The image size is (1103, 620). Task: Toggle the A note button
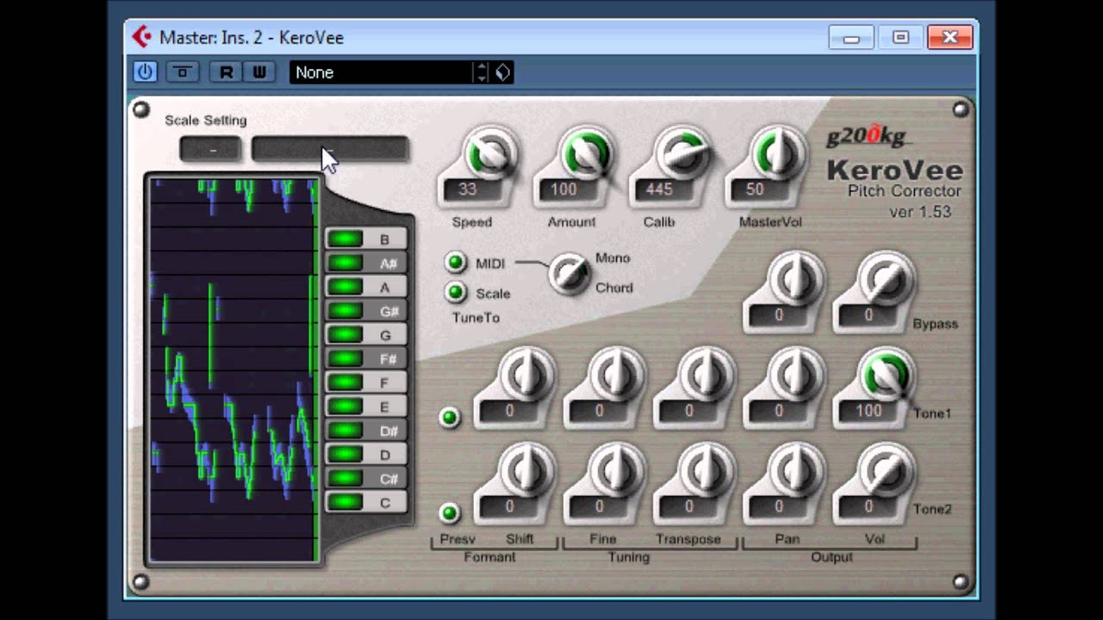point(365,287)
